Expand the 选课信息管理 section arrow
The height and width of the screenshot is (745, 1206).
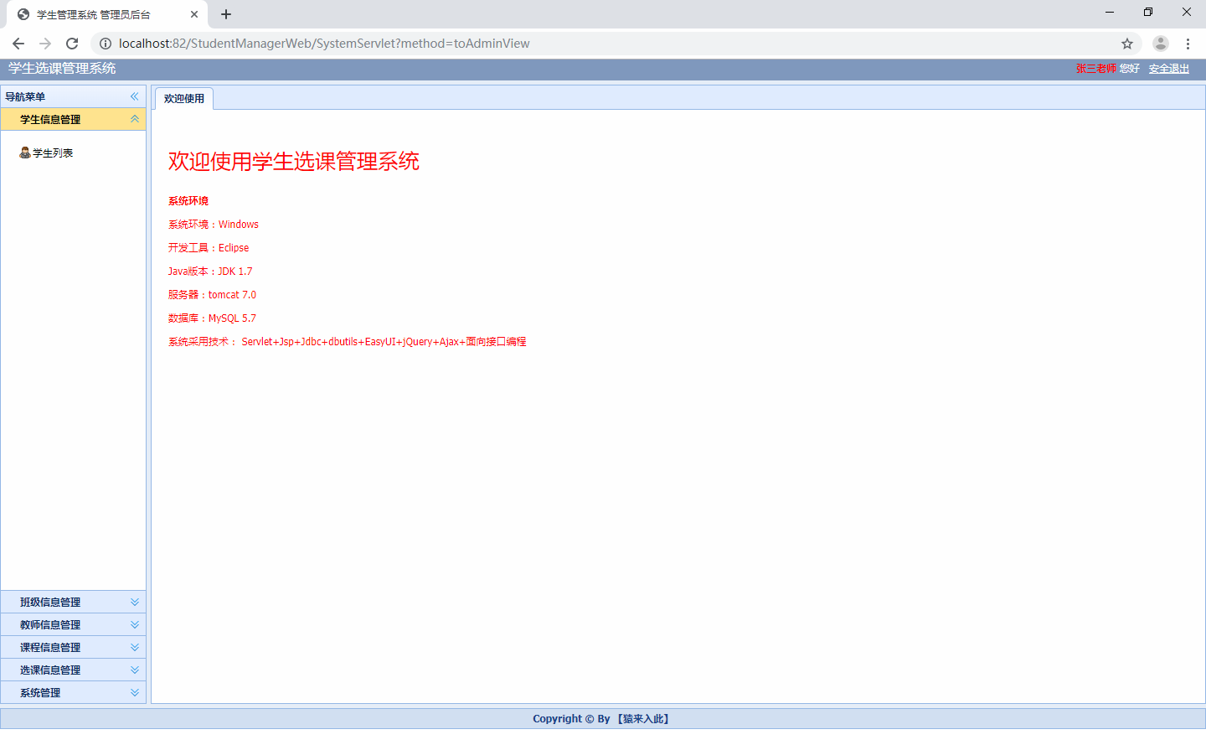[x=134, y=670]
